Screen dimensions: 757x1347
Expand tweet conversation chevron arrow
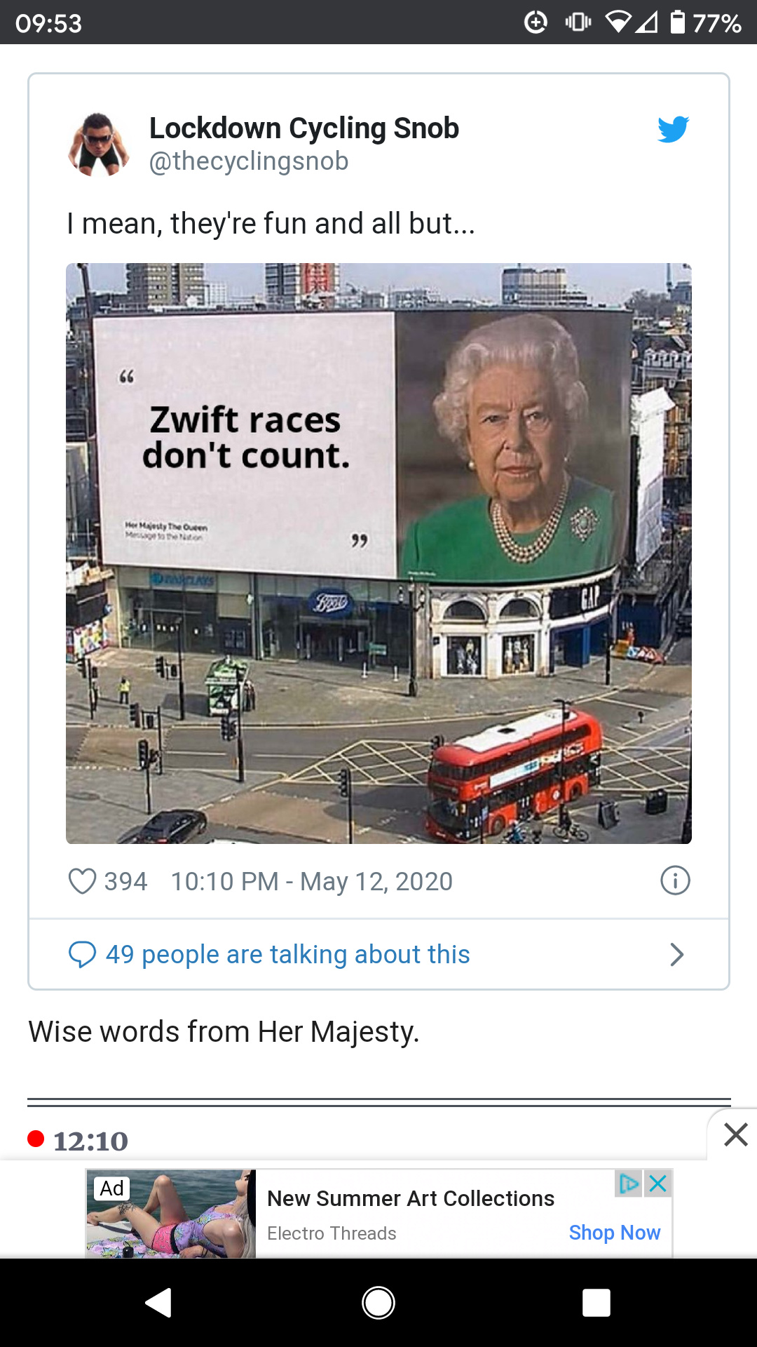[676, 955]
